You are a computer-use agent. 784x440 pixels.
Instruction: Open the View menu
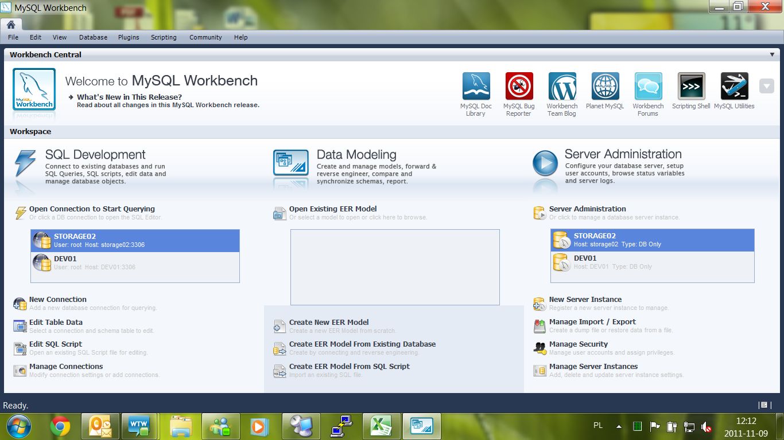(x=60, y=37)
